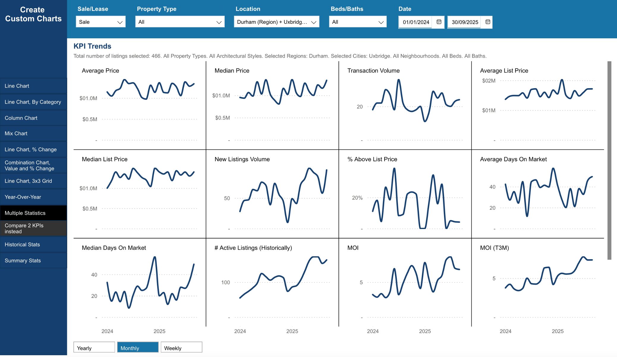
Task: Expand the Sale/Lease dropdown
Action: point(100,22)
